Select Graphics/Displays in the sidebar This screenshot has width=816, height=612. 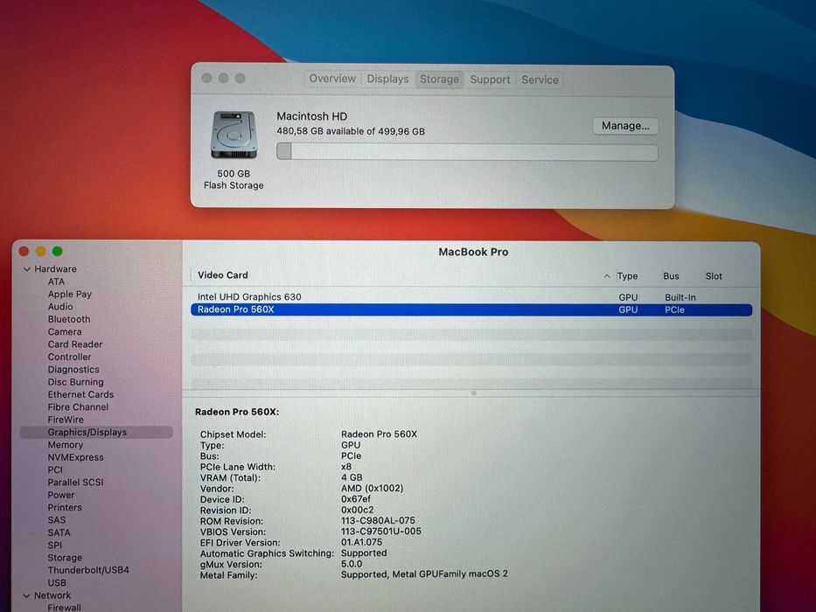[96, 432]
